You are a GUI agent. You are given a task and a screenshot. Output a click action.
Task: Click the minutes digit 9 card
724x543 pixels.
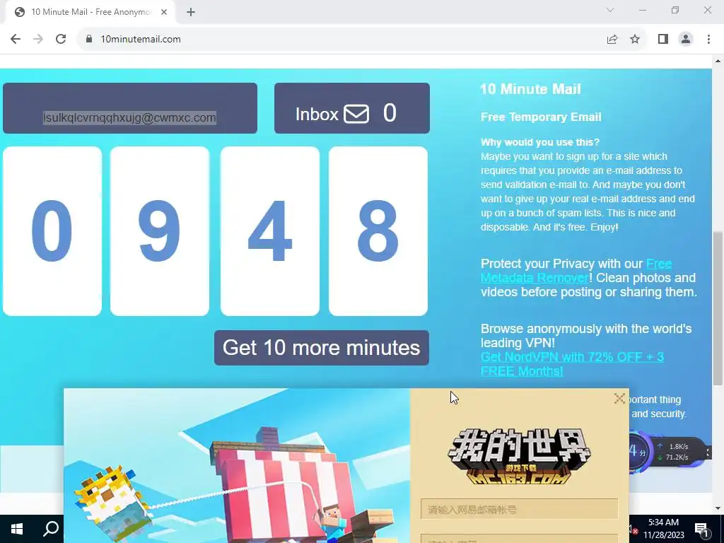160,231
